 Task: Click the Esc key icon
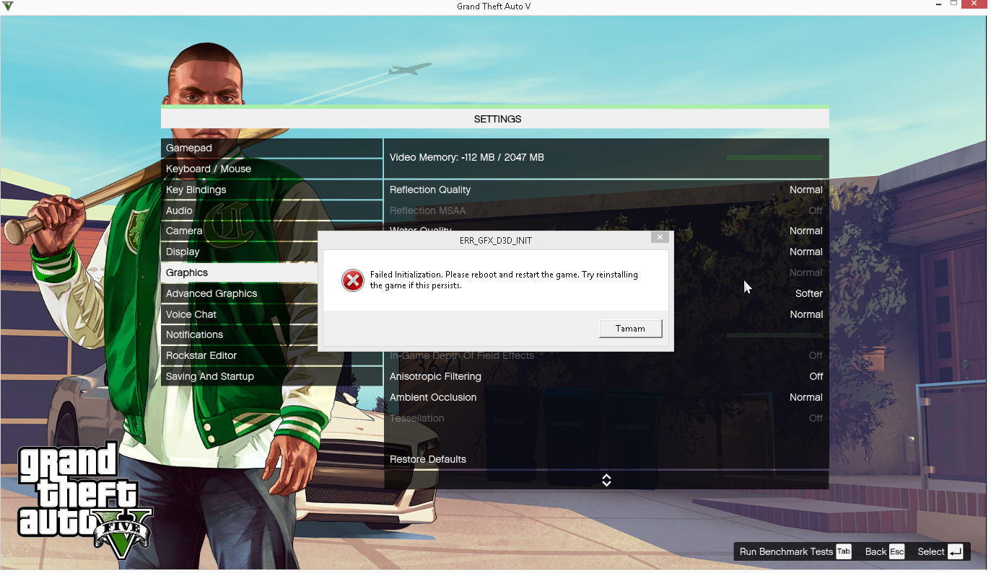tap(896, 551)
